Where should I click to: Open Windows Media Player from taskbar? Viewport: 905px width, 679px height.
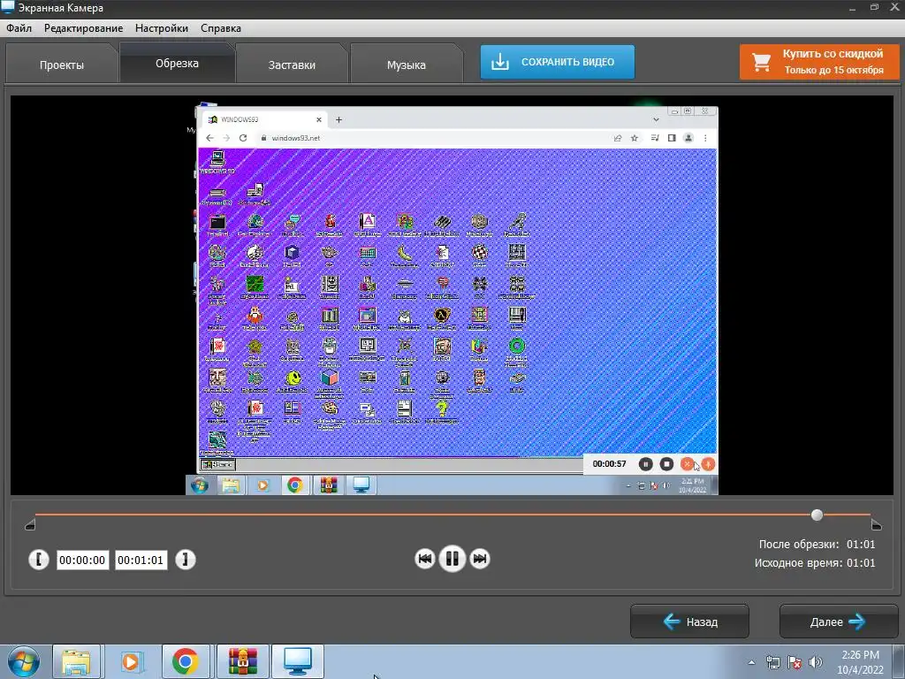(x=132, y=661)
